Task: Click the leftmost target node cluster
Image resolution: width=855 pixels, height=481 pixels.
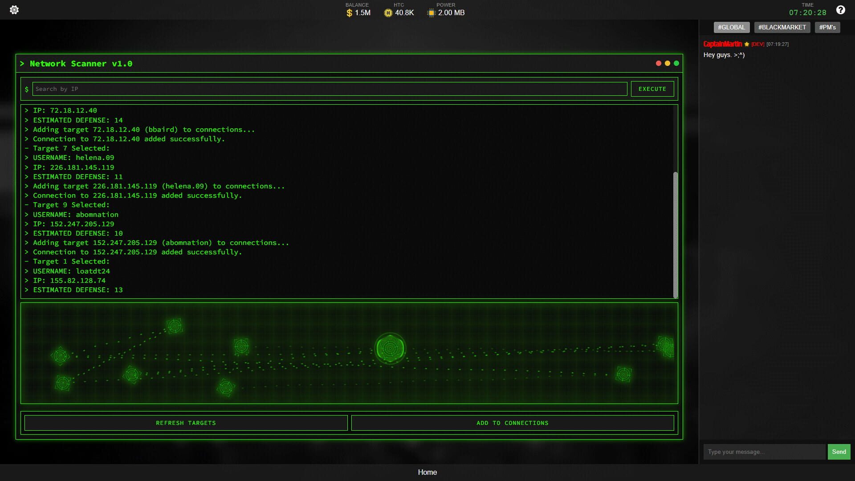Action: click(60, 356)
